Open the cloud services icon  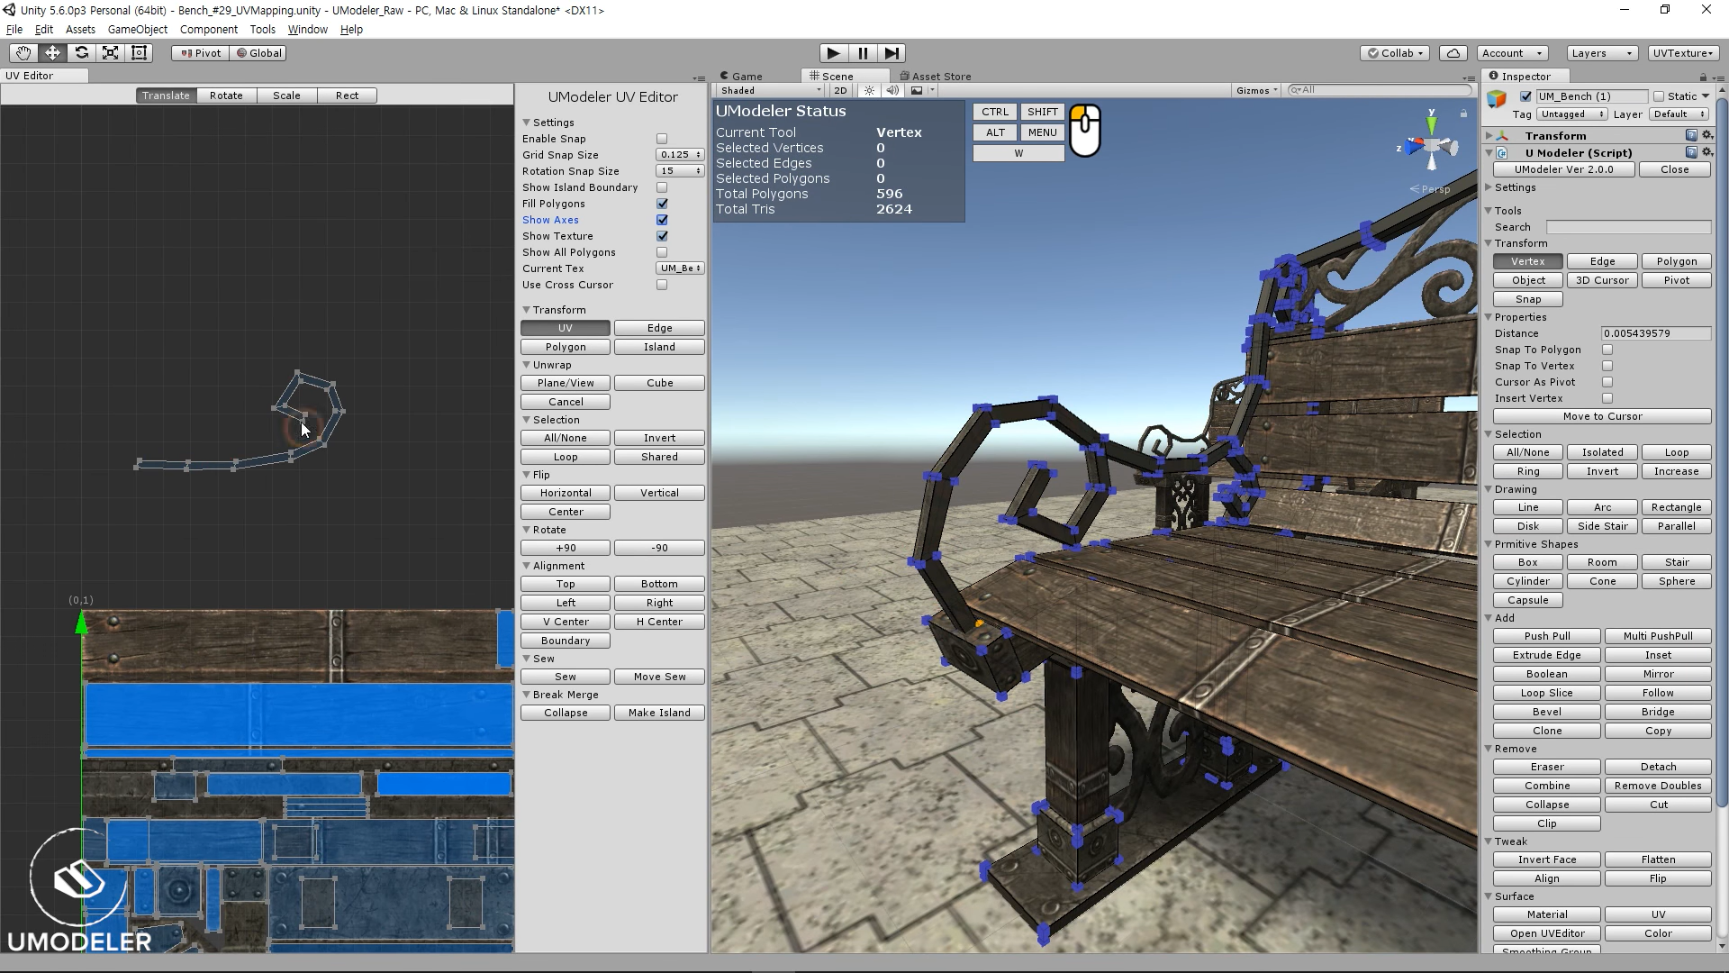(1453, 53)
